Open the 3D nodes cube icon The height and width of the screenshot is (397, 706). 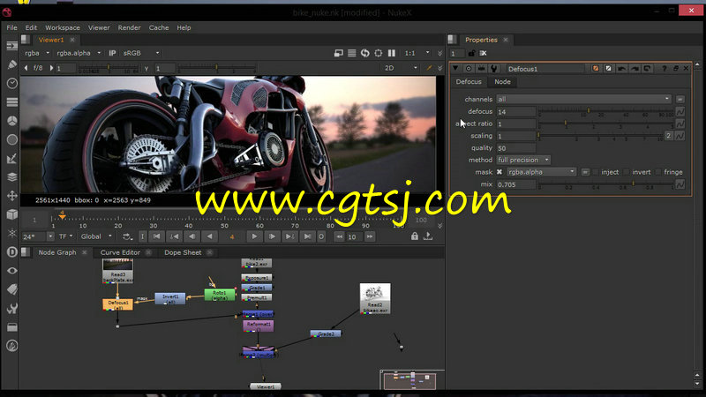click(12, 214)
